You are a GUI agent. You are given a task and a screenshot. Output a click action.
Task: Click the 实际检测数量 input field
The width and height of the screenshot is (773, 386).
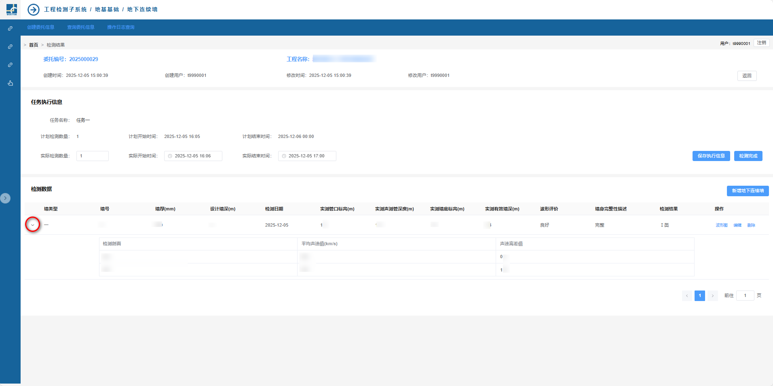93,156
